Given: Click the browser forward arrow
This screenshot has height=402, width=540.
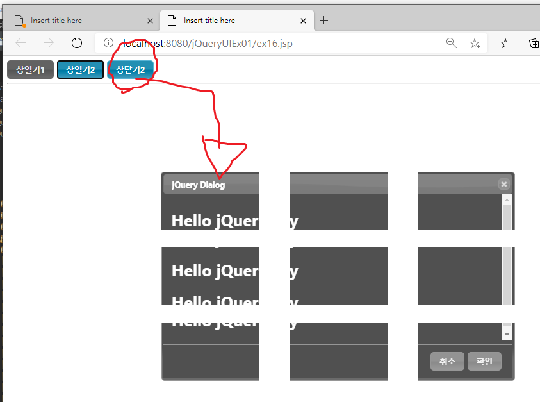Looking at the screenshot, I should (49, 43).
